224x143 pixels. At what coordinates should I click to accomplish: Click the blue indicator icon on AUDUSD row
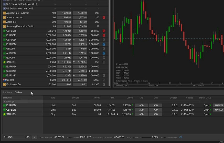coord(104,53)
